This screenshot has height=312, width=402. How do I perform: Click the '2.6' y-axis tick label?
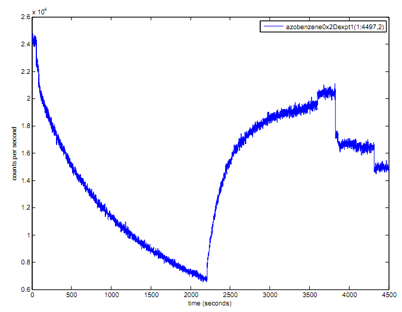pos(24,17)
